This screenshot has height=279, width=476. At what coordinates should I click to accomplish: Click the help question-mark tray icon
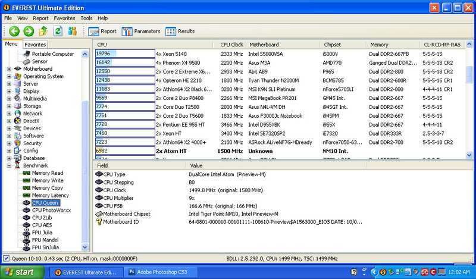tap(354, 272)
